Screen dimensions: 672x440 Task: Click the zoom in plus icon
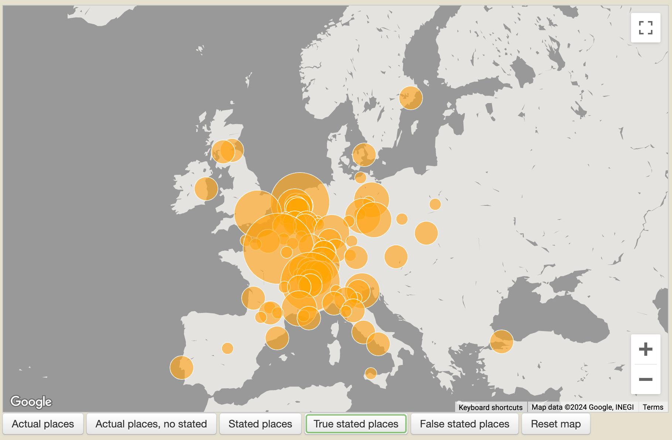coord(645,349)
